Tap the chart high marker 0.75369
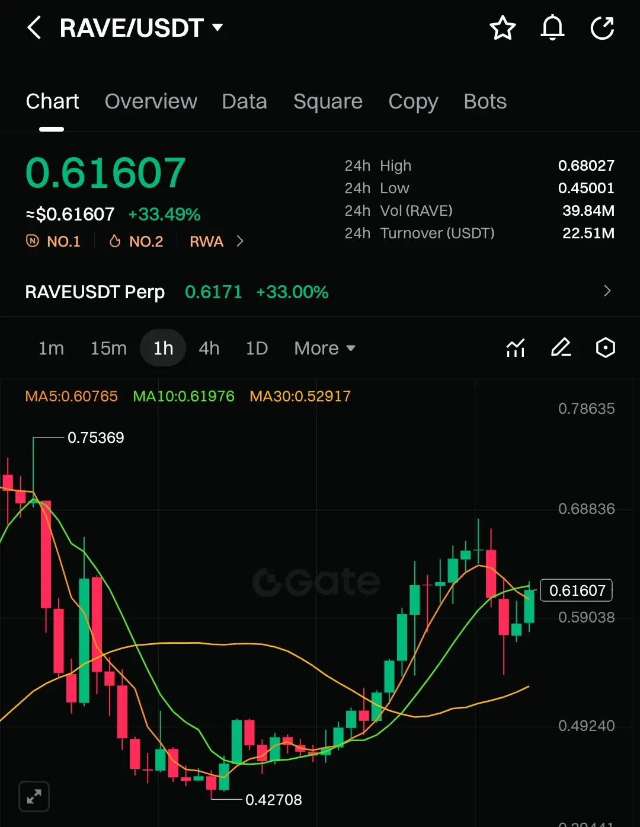This screenshot has width=640, height=827. pyautogui.click(x=95, y=438)
